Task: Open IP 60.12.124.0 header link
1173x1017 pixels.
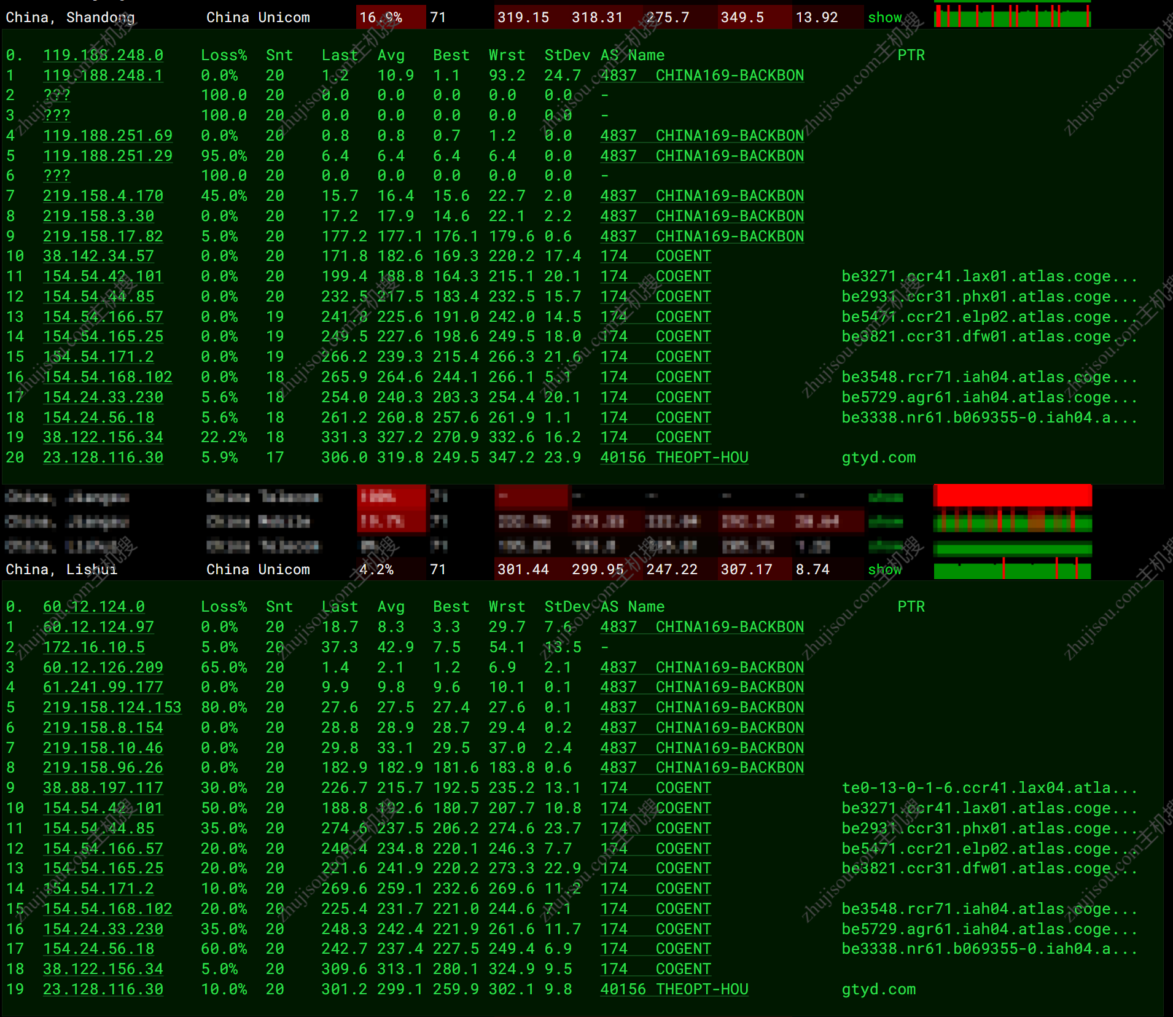Action: coord(94,607)
